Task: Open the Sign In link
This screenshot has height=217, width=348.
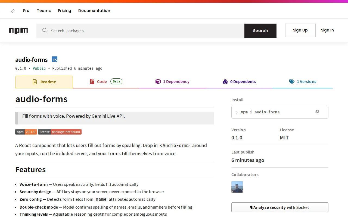Action: 327,30
